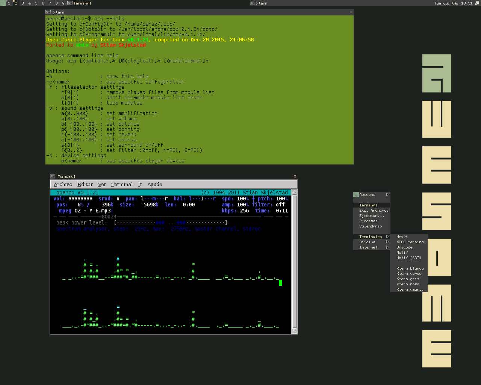Click the xterm window titlebar icon

point(48,12)
